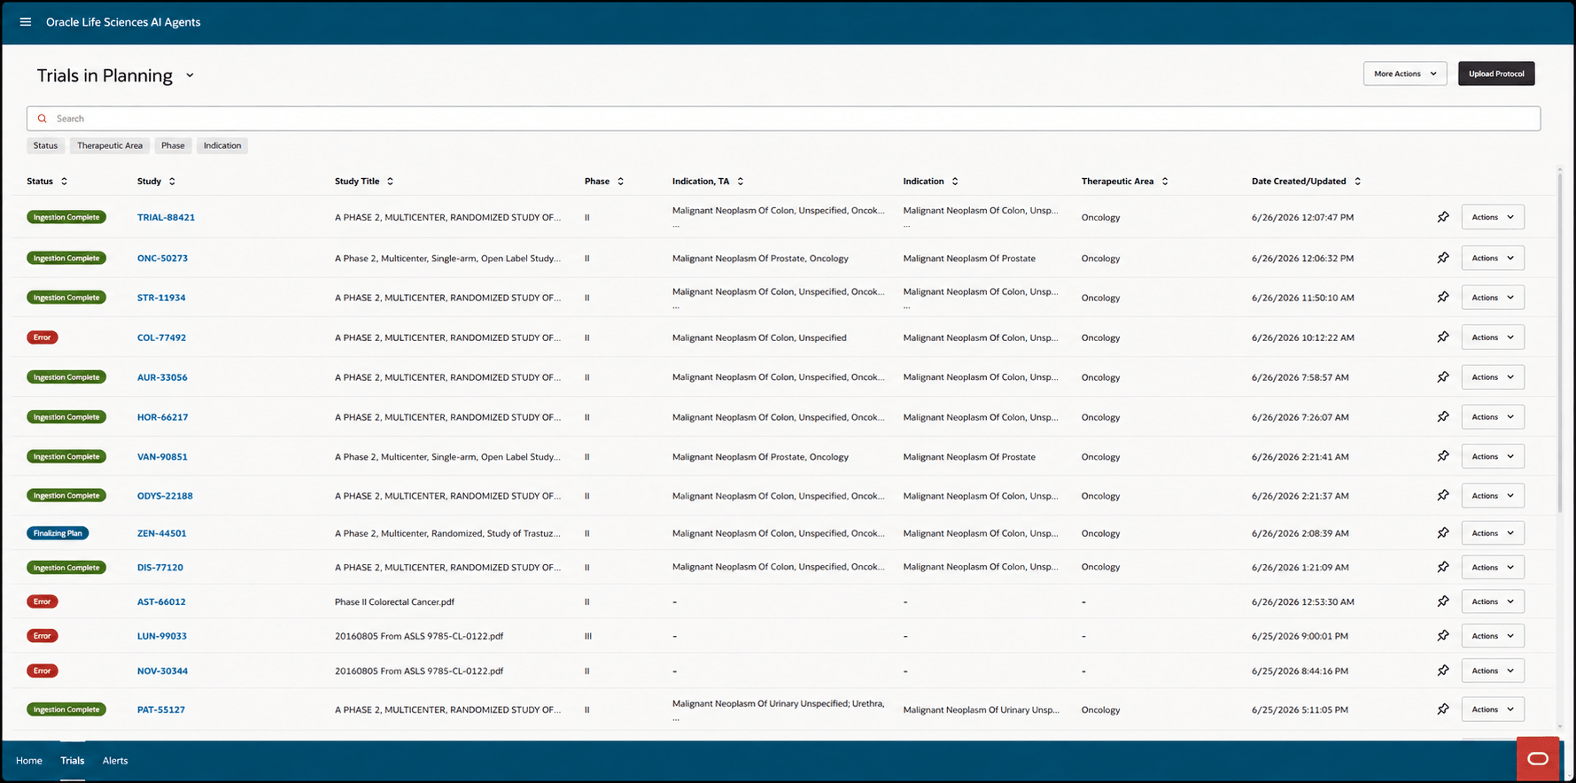Switch to the Alerts tab
Viewport: 1576px width, 783px height.
click(115, 761)
